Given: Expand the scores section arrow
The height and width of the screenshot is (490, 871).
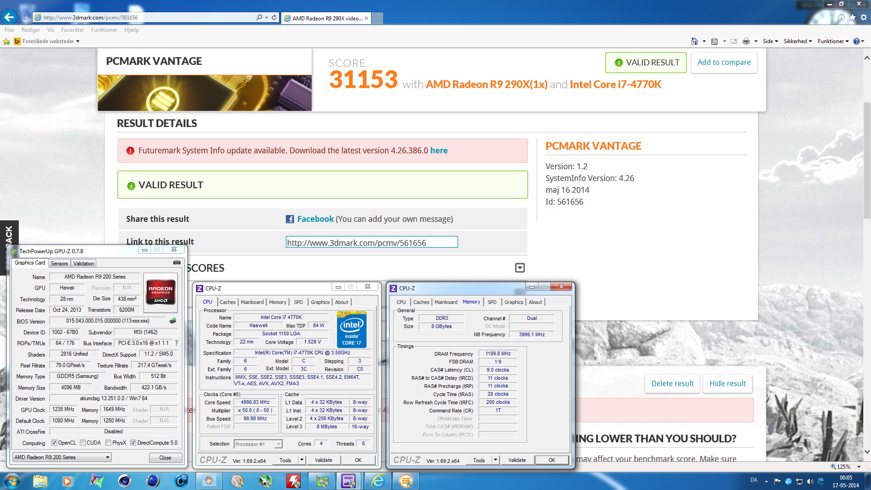Looking at the screenshot, I should pos(520,268).
